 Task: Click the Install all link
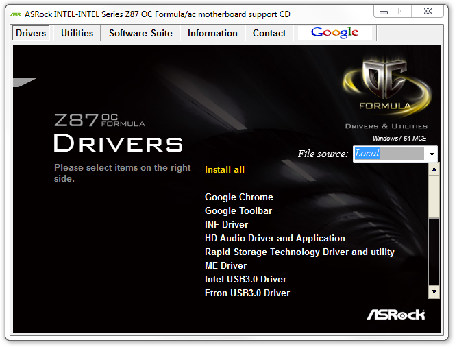(x=225, y=169)
